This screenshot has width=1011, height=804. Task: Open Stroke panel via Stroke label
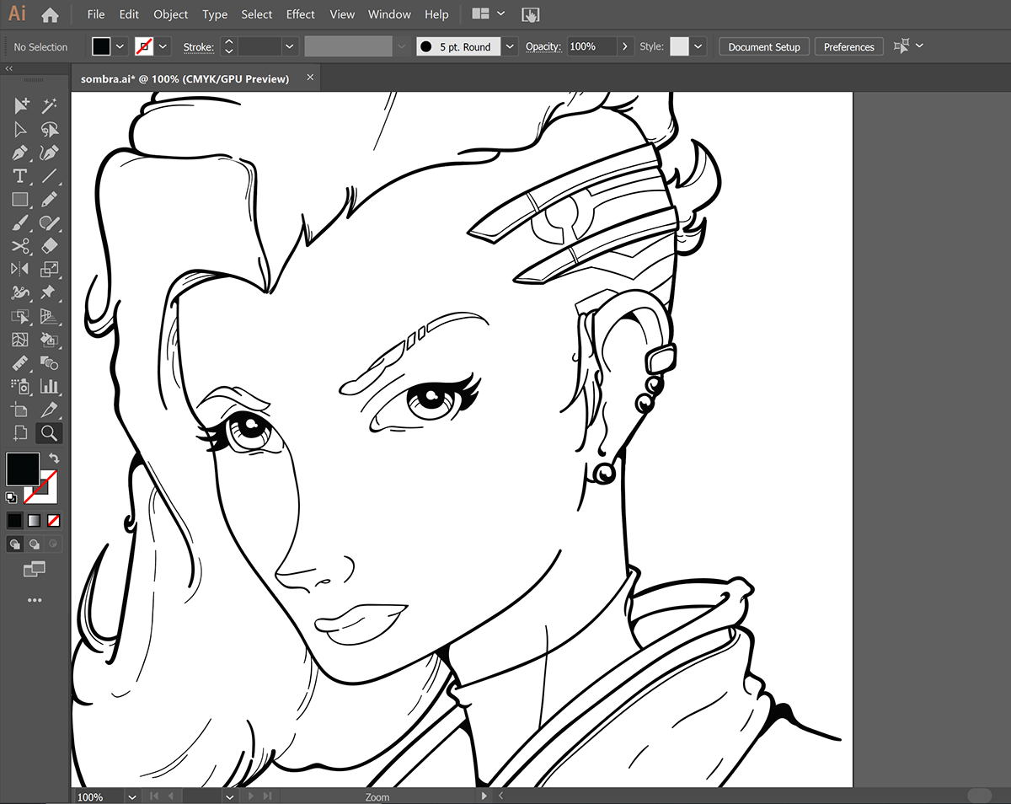pos(199,47)
